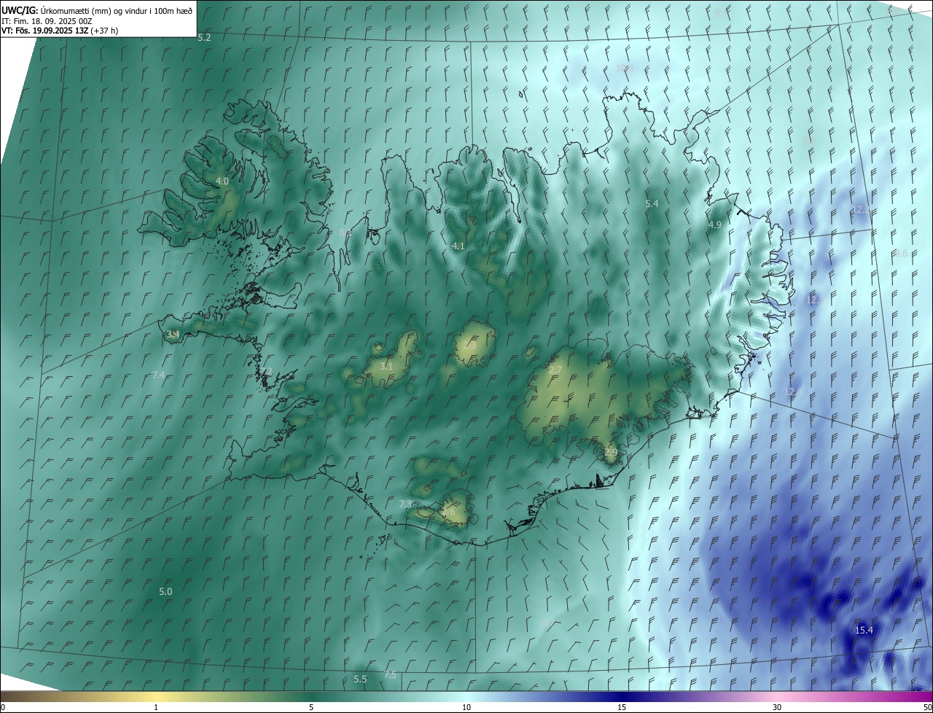Click the 12.3 value label
The width and height of the screenshot is (933, 713).
point(814,300)
